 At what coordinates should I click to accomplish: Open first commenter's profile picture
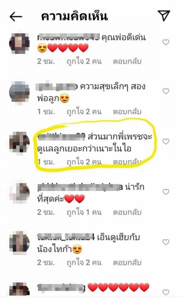click(x=20, y=43)
